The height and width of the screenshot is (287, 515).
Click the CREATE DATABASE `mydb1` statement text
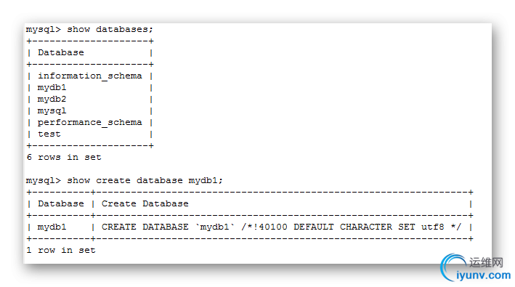169,227
